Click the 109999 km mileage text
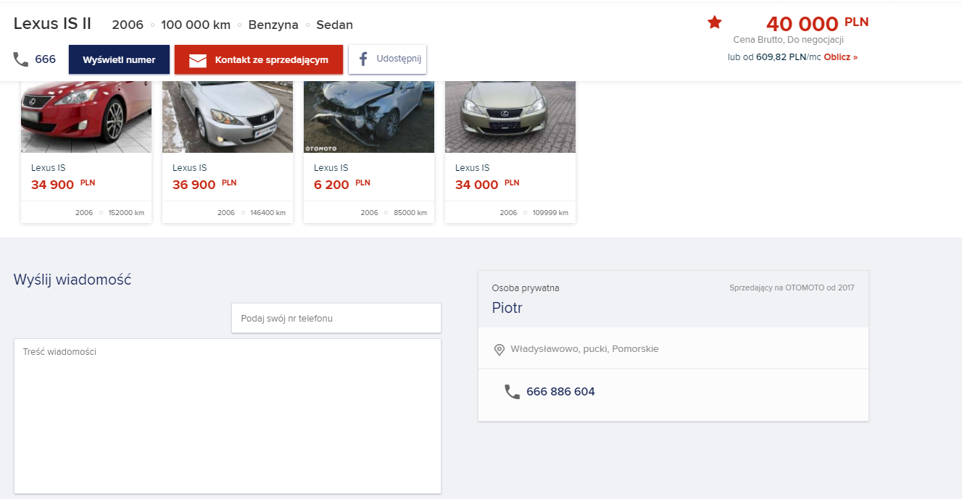 [550, 213]
